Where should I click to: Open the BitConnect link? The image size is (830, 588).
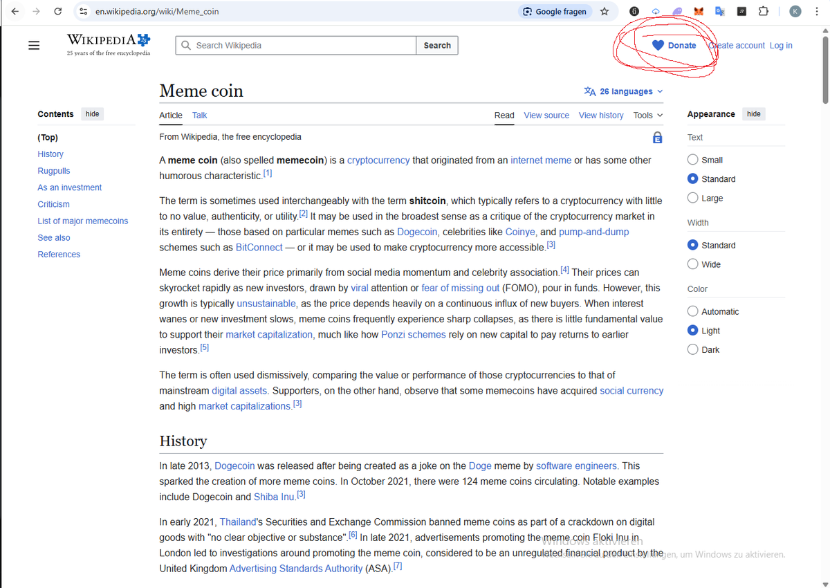[x=259, y=247]
